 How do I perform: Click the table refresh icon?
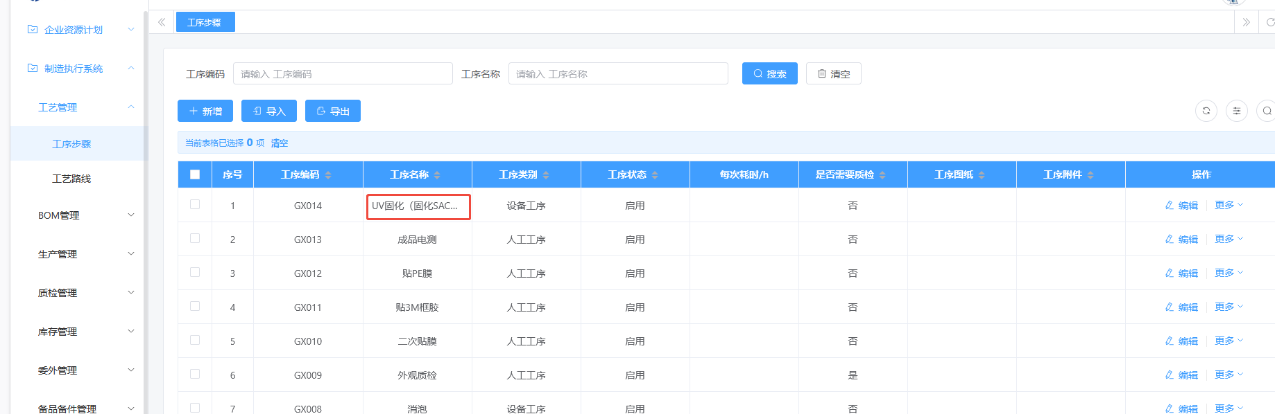(1206, 111)
